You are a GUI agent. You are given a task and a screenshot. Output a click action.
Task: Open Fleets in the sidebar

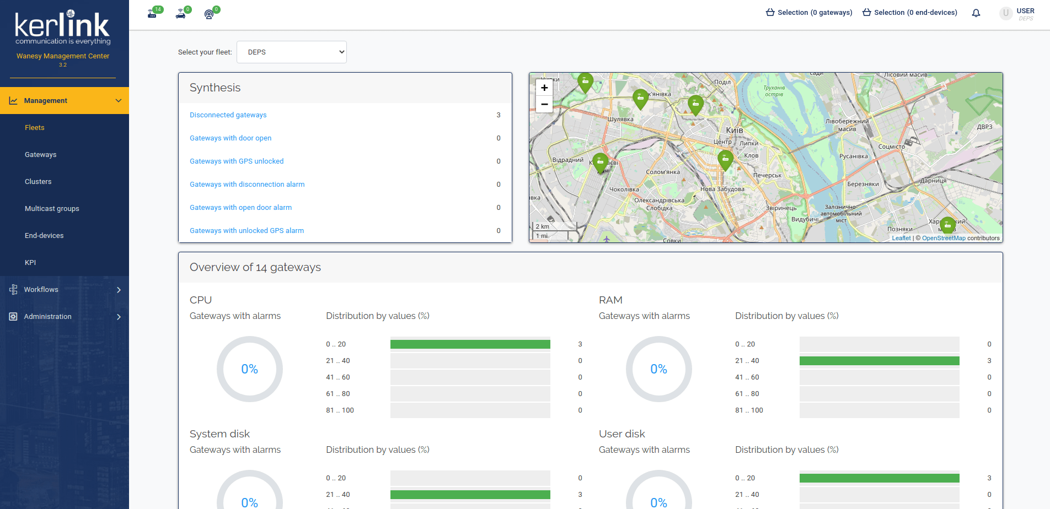(35, 128)
